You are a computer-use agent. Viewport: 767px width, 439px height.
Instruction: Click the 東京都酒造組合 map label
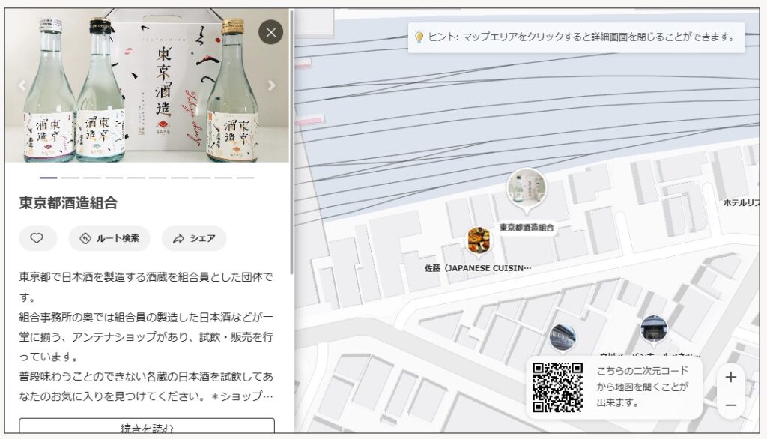pos(527,228)
